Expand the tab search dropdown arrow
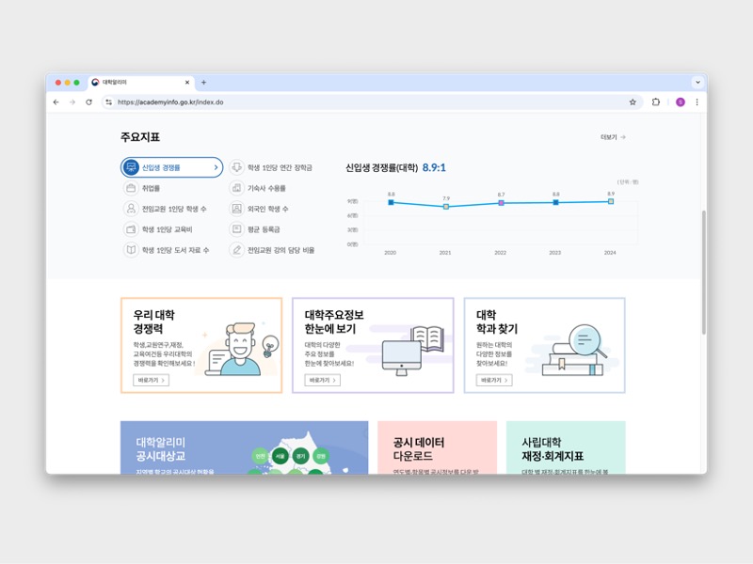This screenshot has width=753, height=564. [697, 83]
